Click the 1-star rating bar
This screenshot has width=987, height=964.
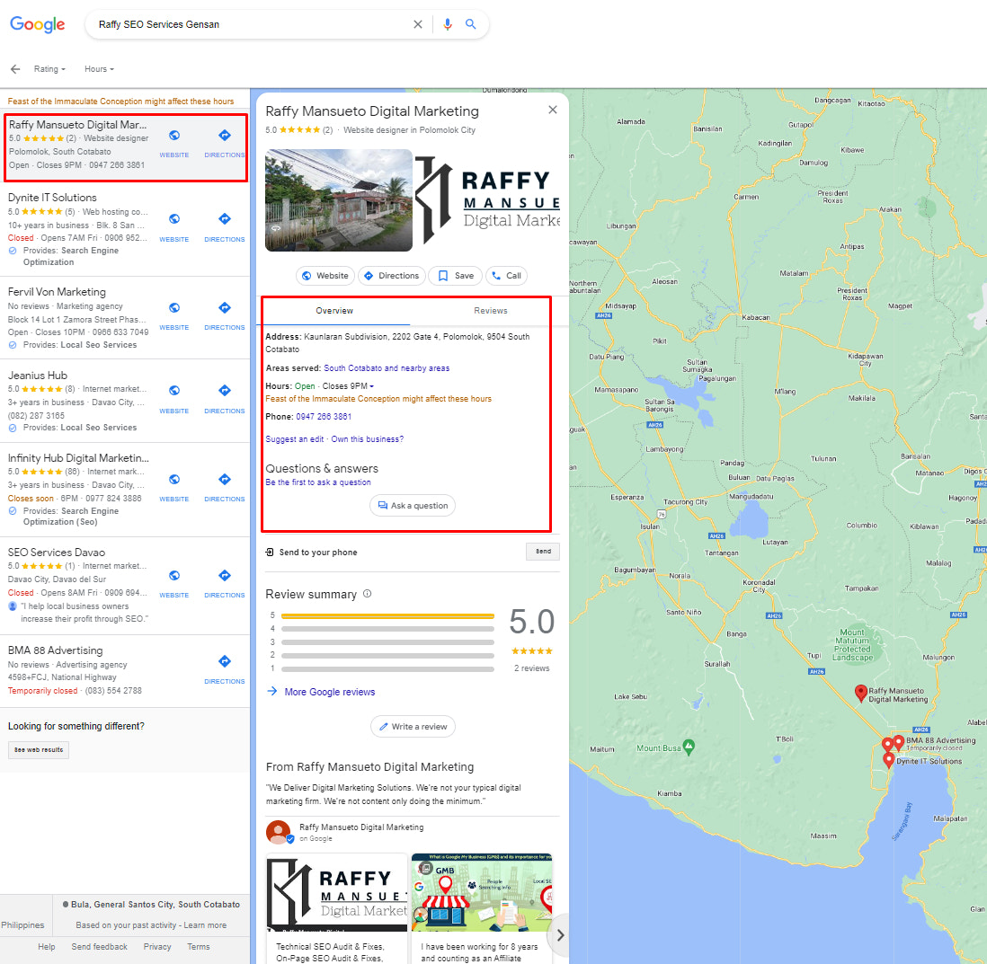[x=387, y=669]
